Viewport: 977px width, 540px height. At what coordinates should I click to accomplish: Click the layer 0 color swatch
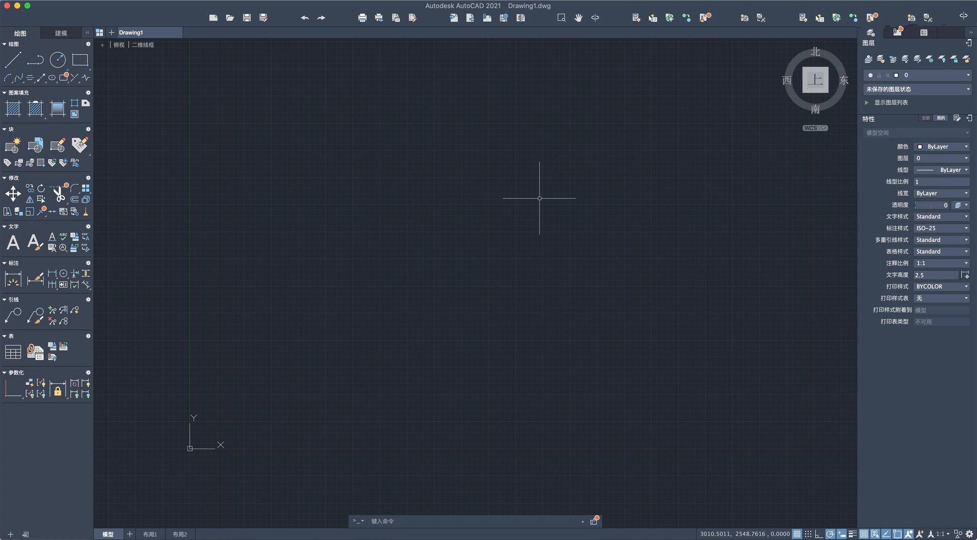click(x=897, y=75)
